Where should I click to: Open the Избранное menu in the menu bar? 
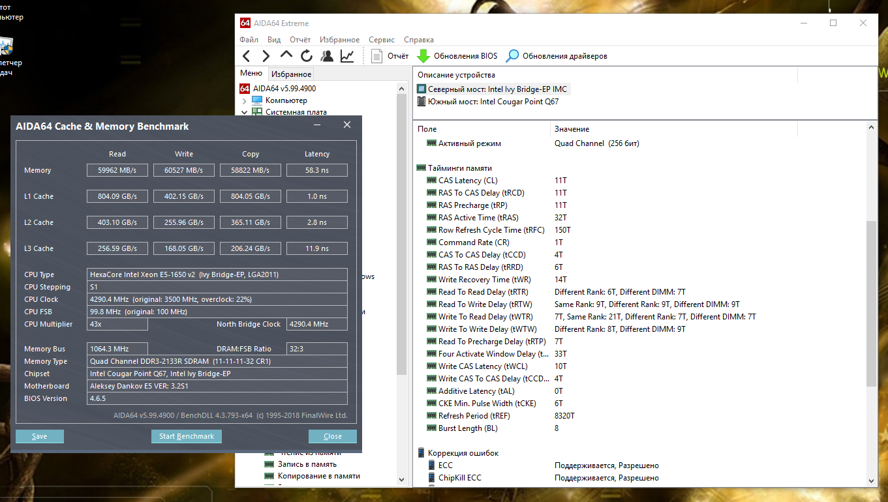pos(339,40)
